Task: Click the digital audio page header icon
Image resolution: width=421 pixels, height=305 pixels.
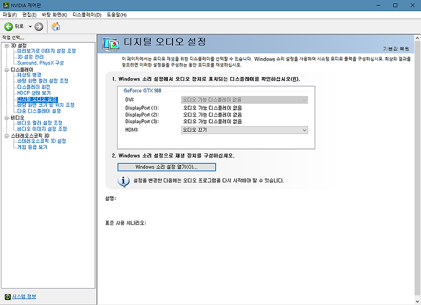Action: (x=111, y=44)
